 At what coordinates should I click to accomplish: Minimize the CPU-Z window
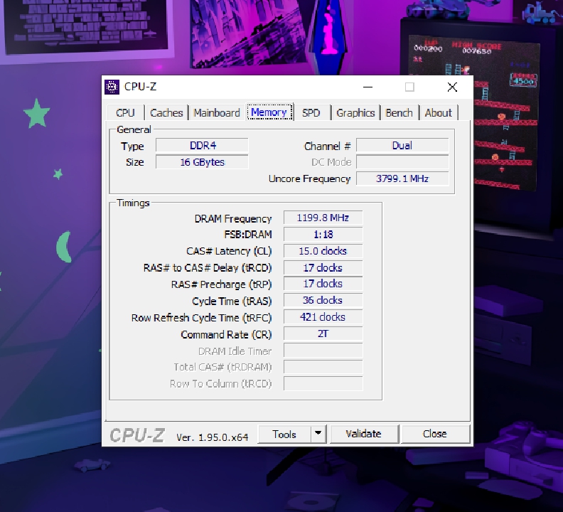368,87
